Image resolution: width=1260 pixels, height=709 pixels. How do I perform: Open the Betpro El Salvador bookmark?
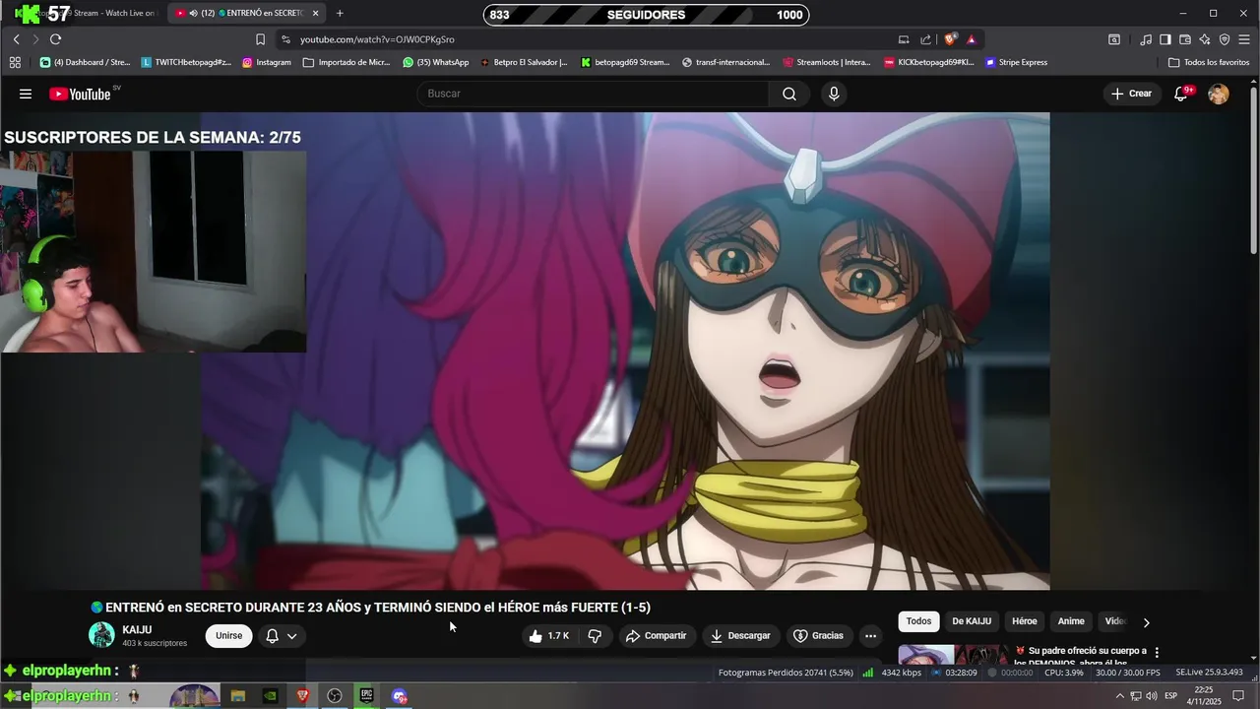coord(524,62)
